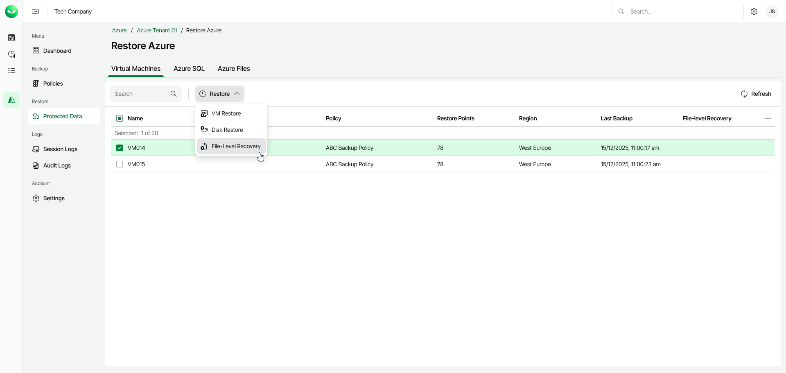Open Settings via the gear icon

tap(754, 11)
